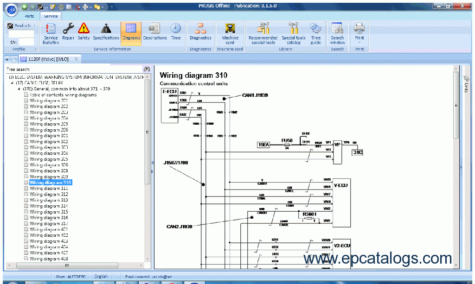The height and width of the screenshot is (284, 475).
Task: Open the Search window
Action: [337, 33]
